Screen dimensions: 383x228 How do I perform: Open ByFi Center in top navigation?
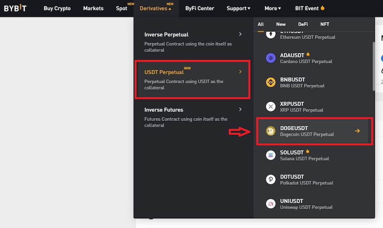point(200,8)
